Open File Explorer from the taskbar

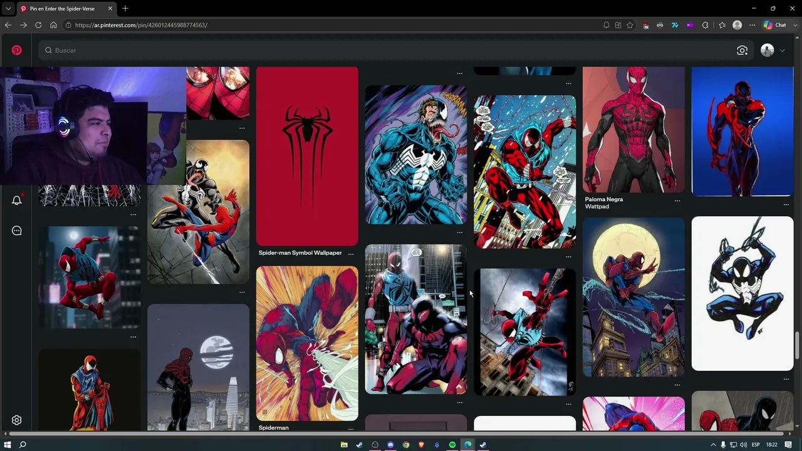(x=344, y=445)
